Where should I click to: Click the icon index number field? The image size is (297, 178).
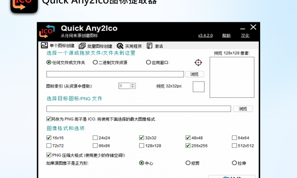point(124,86)
